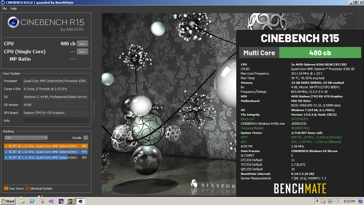The width and height of the screenshot is (364, 205).
Task: Open Snipping Tool from the taskbar
Action: point(42,201)
